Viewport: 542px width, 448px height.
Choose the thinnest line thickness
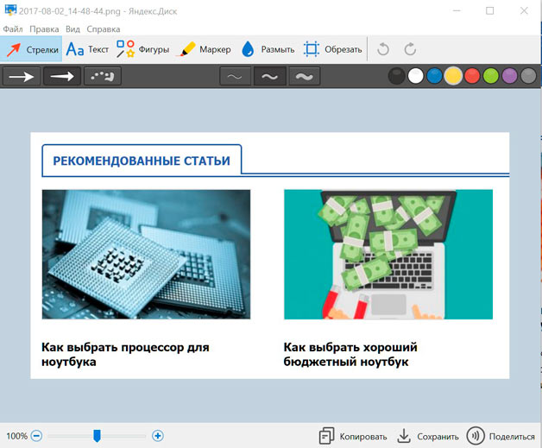(x=235, y=77)
